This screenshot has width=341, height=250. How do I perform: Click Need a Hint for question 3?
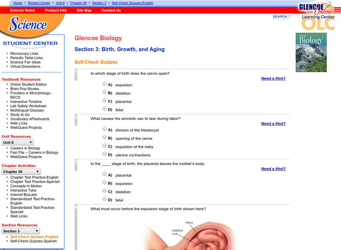coord(273,169)
